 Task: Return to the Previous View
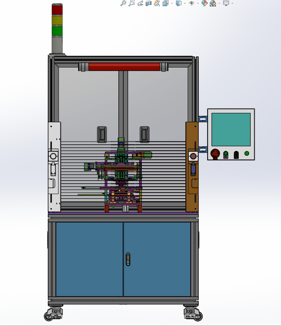tap(140, 3)
